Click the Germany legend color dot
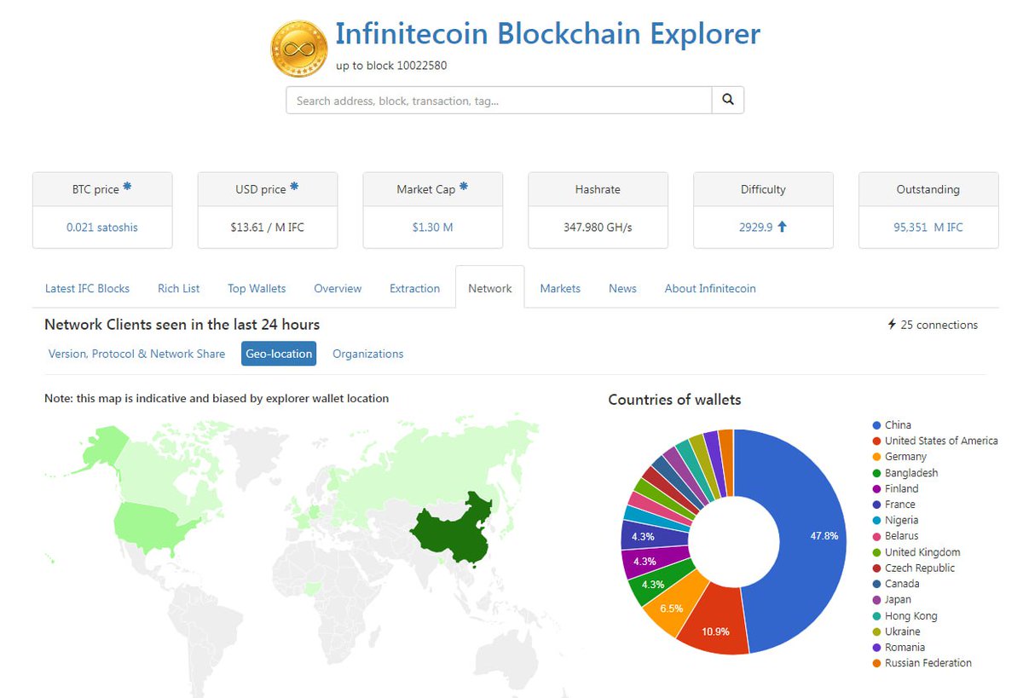1023x698 pixels. click(x=876, y=457)
